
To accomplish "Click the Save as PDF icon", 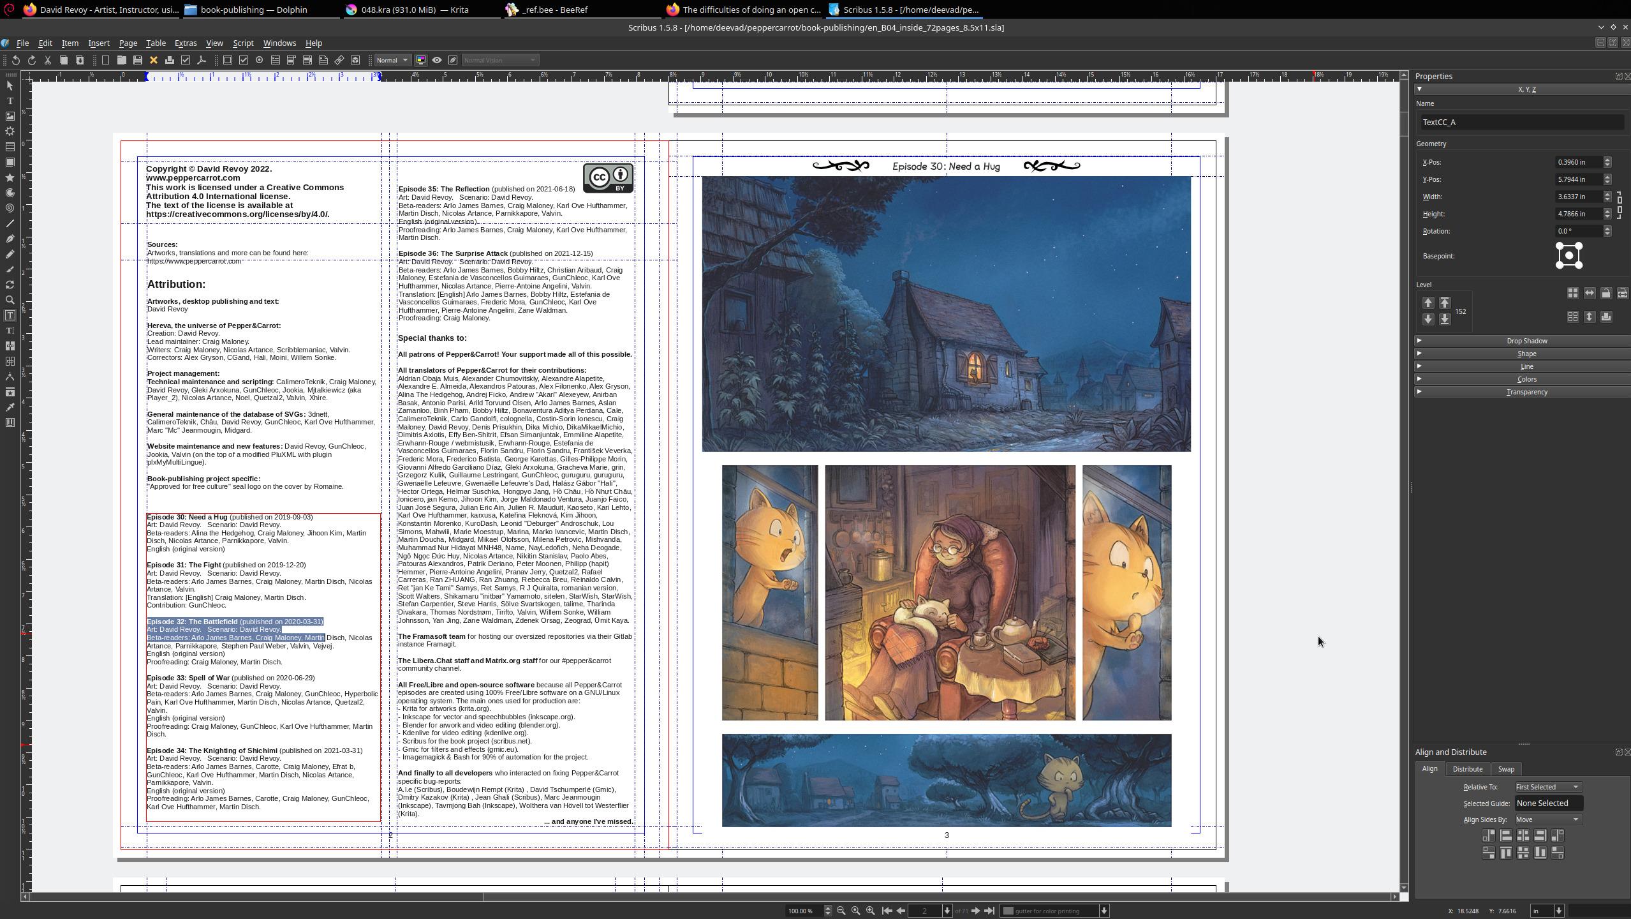I will [202, 60].
